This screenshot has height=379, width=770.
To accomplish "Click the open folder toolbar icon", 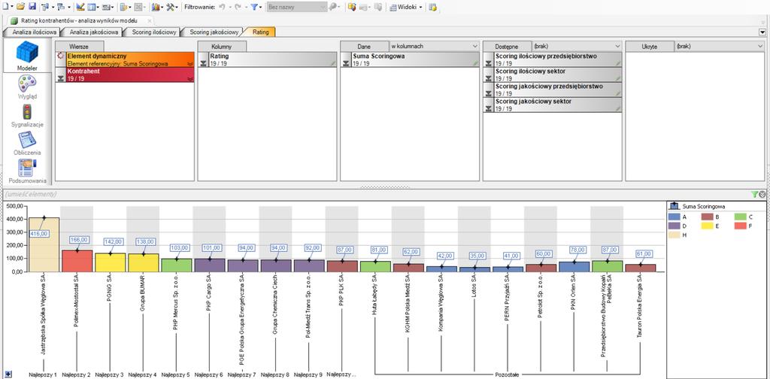I will tap(20, 7).
